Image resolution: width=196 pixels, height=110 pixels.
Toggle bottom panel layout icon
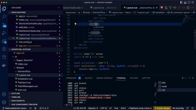(x=185, y=2)
